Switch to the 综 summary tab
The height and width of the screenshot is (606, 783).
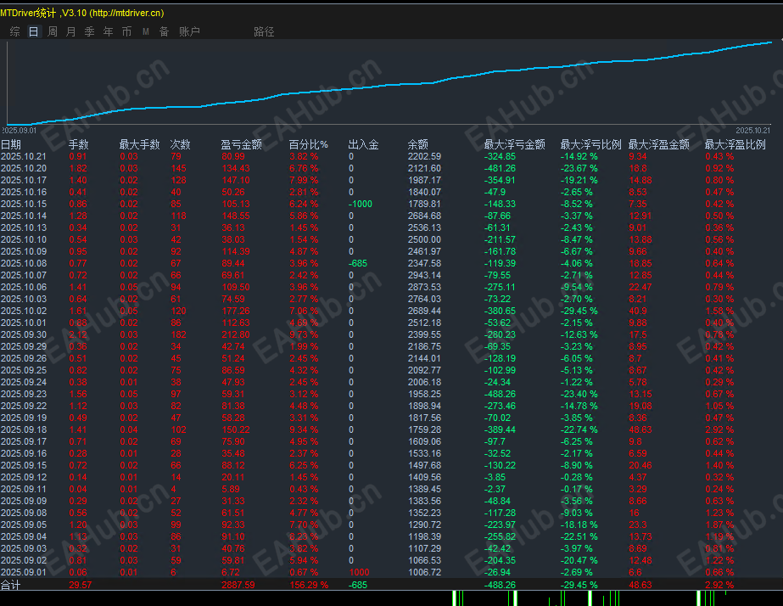(x=15, y=31)
